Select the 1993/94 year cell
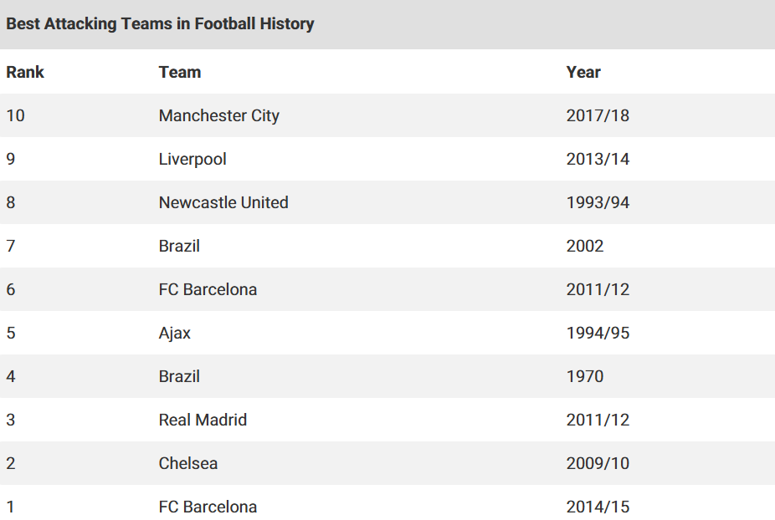Image resolution: width=775 pixels, height=520 pixels. pyautogui.click(x=598, y=202)
